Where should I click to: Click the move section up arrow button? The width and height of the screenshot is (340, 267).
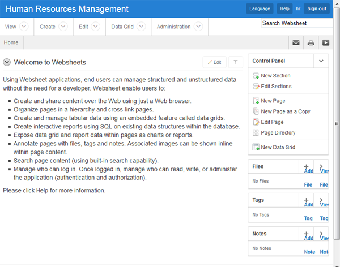[235, 62]
